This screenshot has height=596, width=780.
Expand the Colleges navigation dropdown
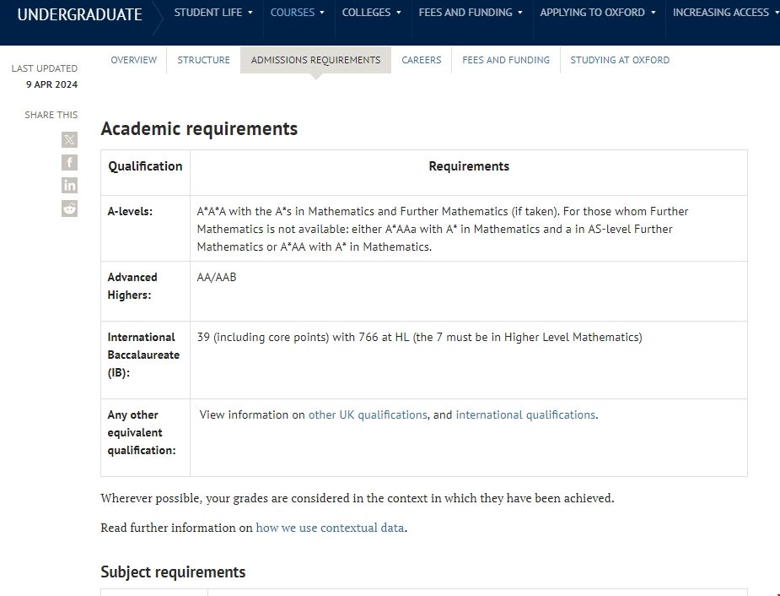point(371,13)
